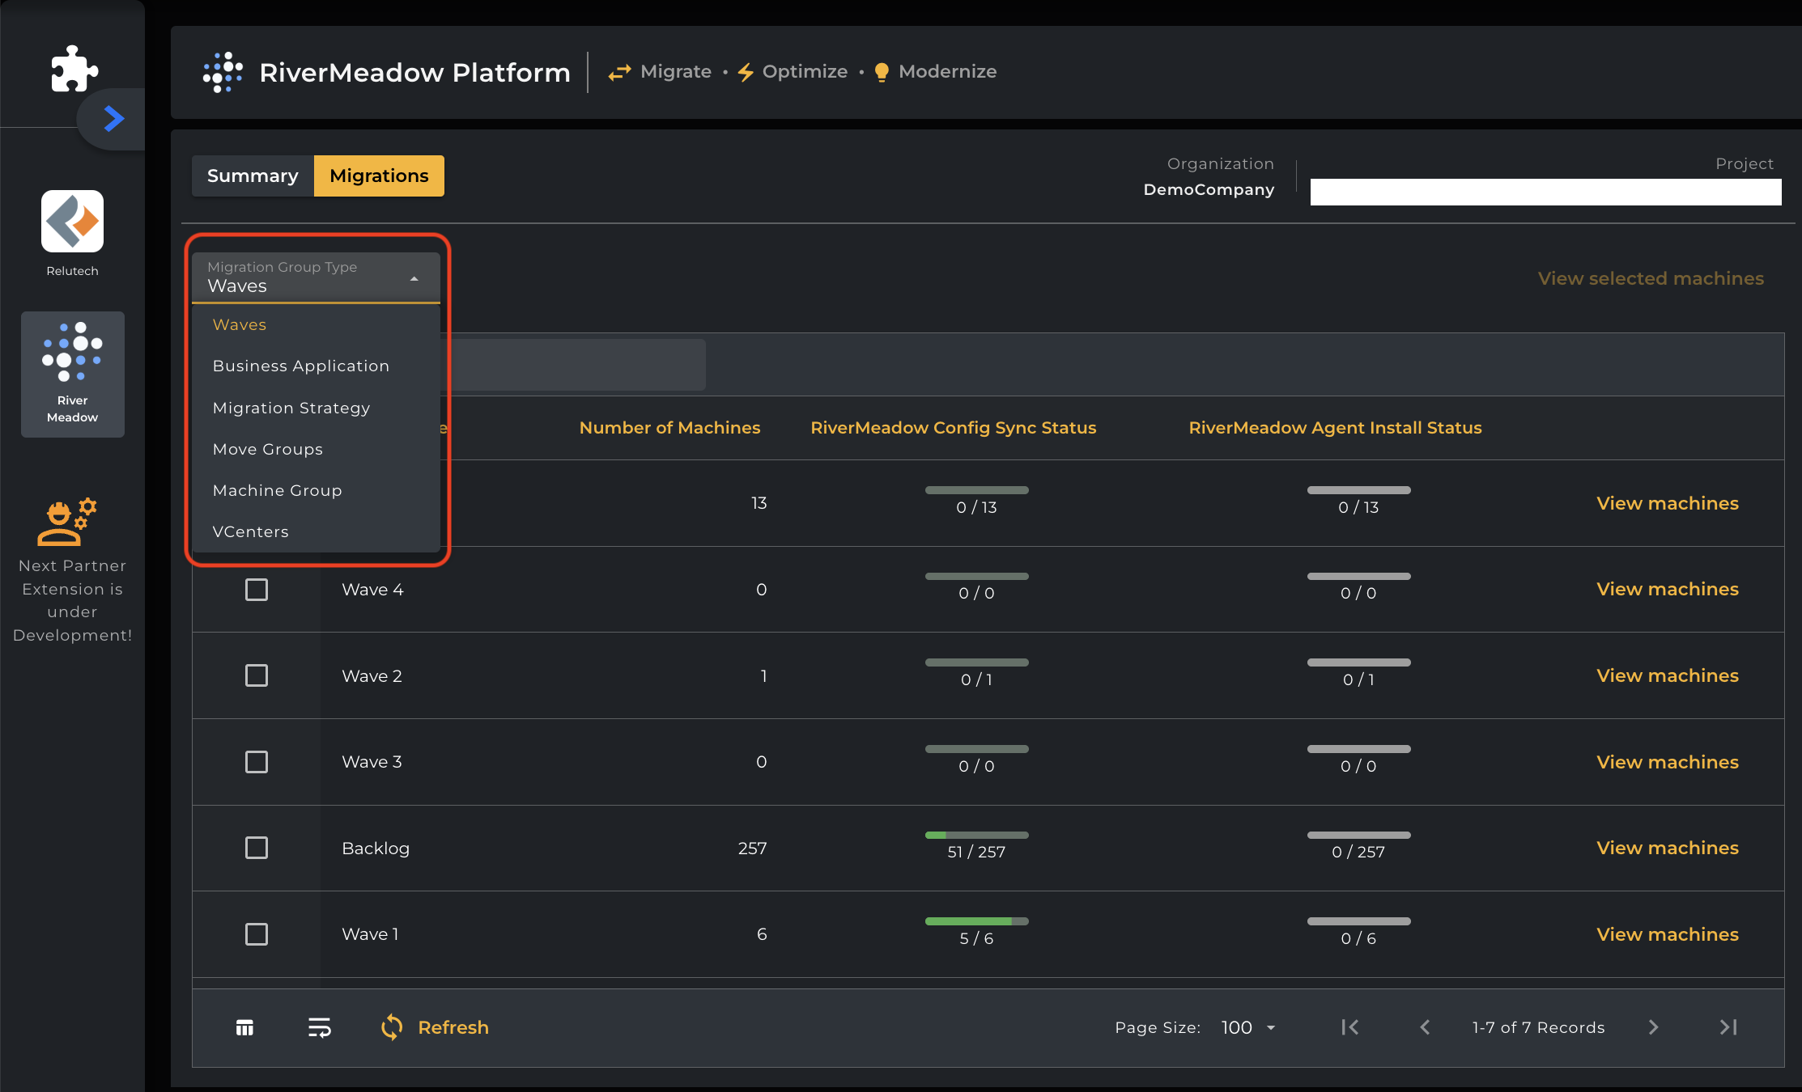Click the wrap text rows icon
1802x1092 pixels.
pos(320,1027)
